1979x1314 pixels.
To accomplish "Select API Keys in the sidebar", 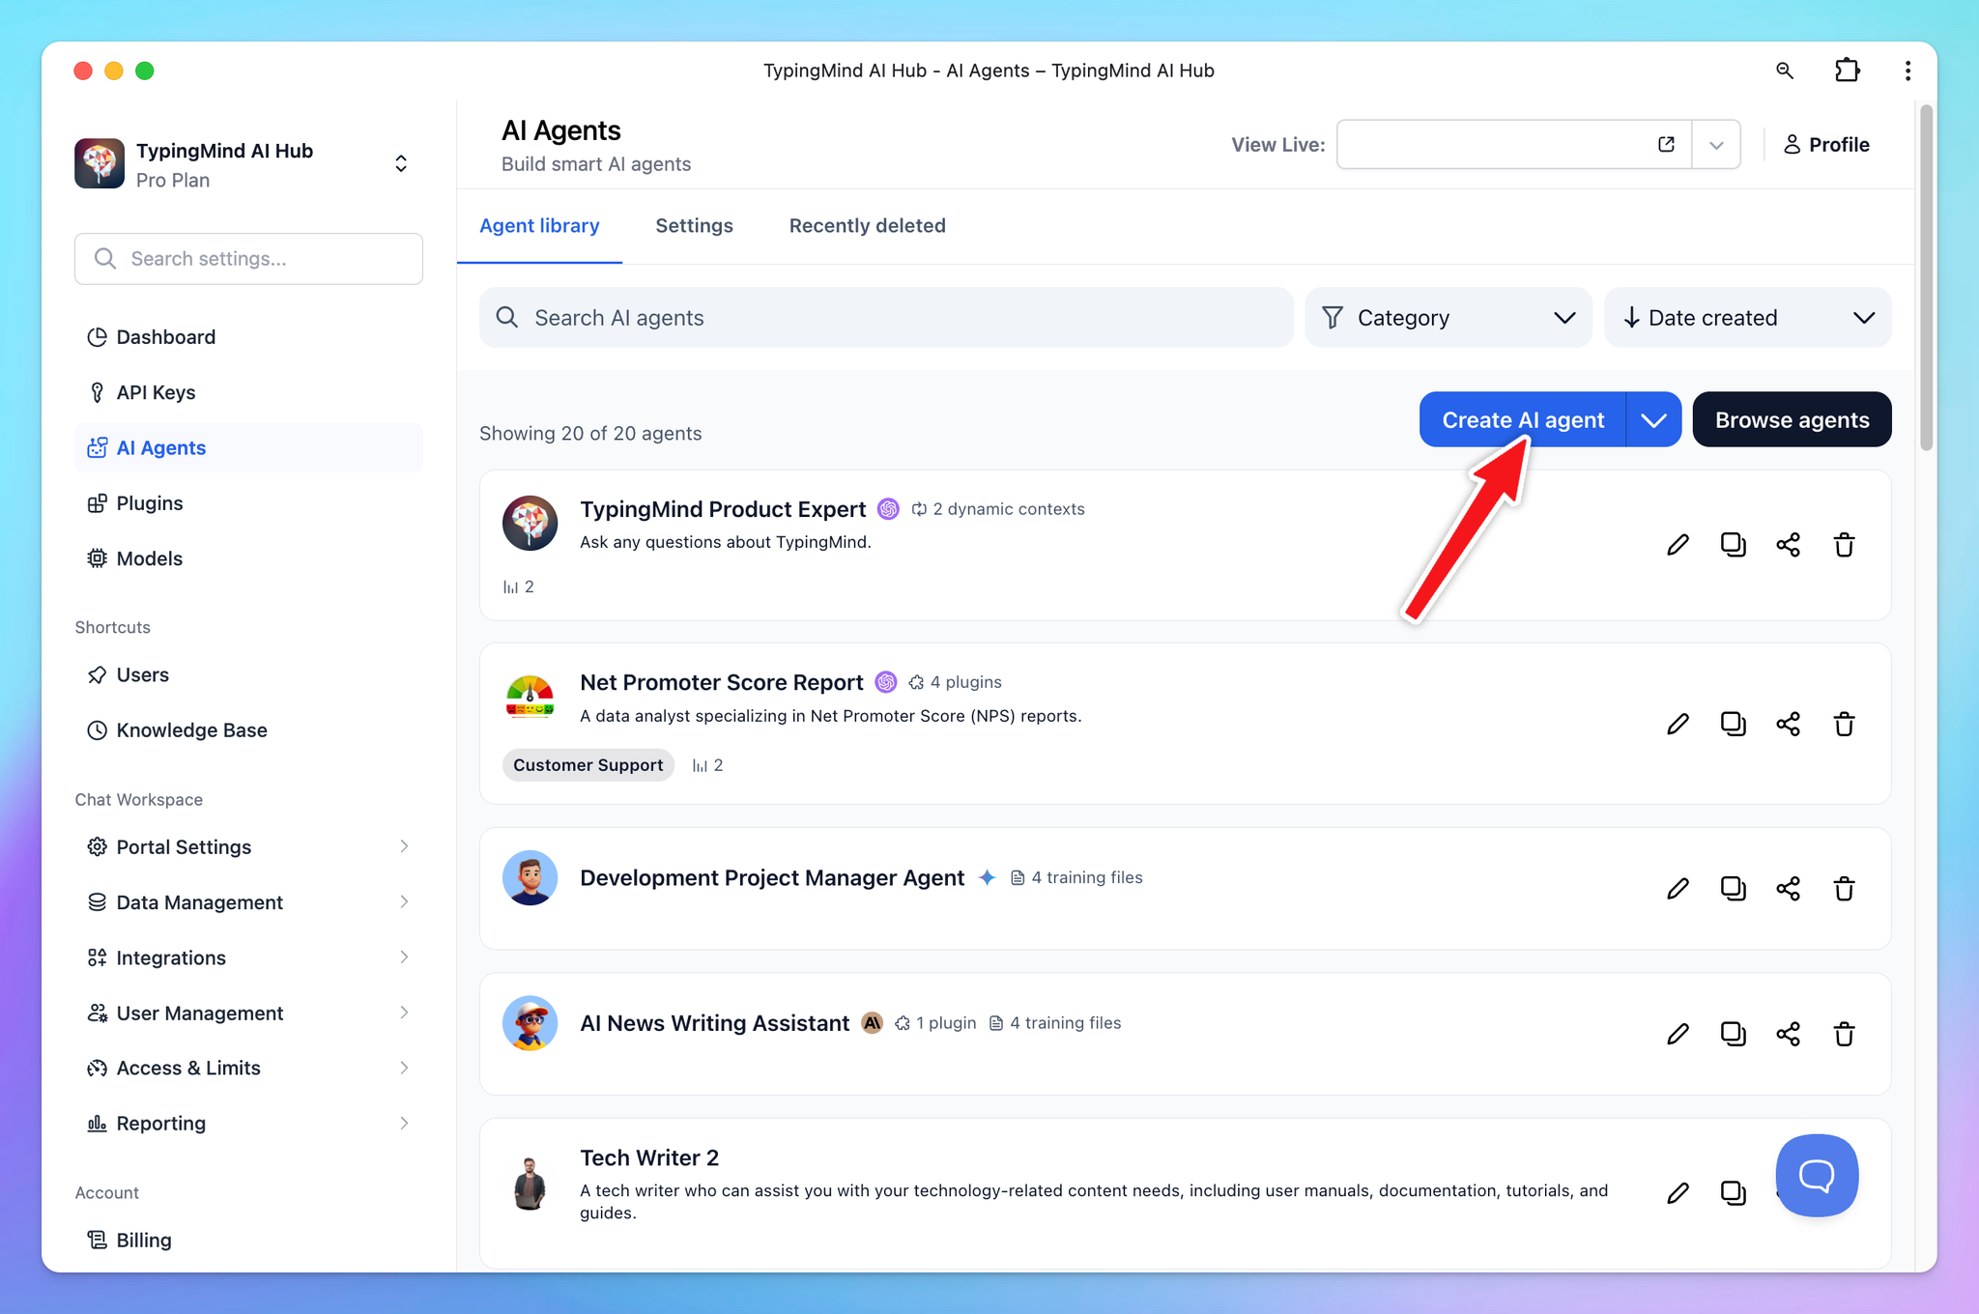I will (x=155, y=392).
